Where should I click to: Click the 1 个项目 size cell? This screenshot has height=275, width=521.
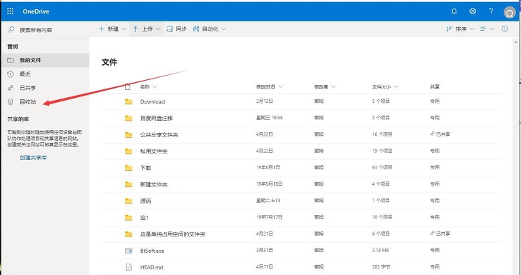click(381, 201)
